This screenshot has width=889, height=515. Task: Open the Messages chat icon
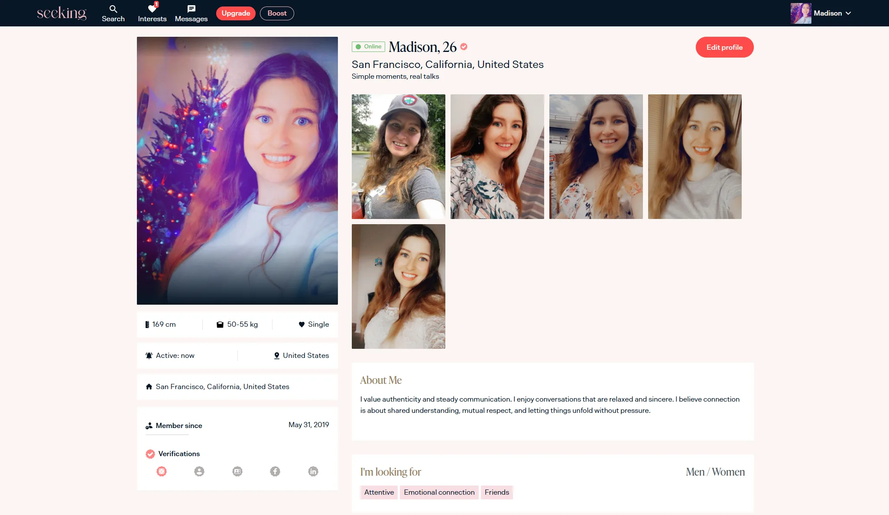[x=191, y=9]
